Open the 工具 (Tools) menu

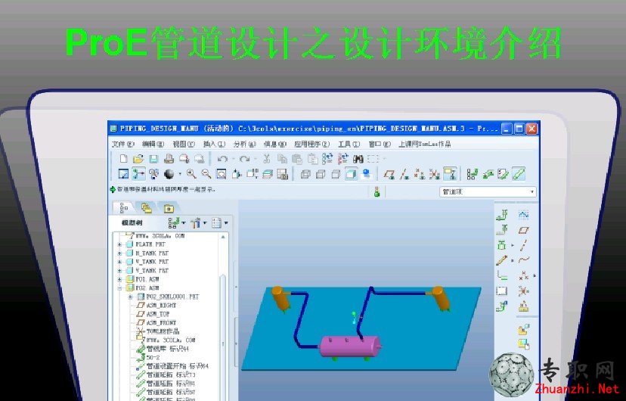click(x=349, y=144)
